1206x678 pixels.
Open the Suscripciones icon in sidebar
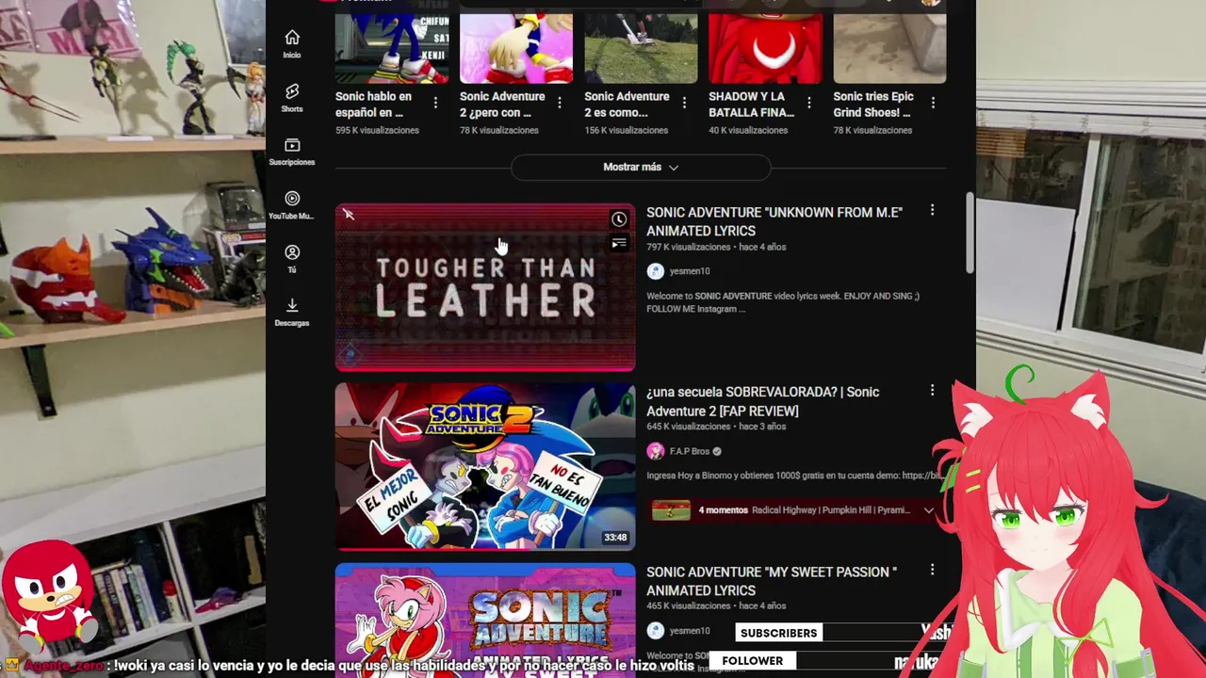292,145
